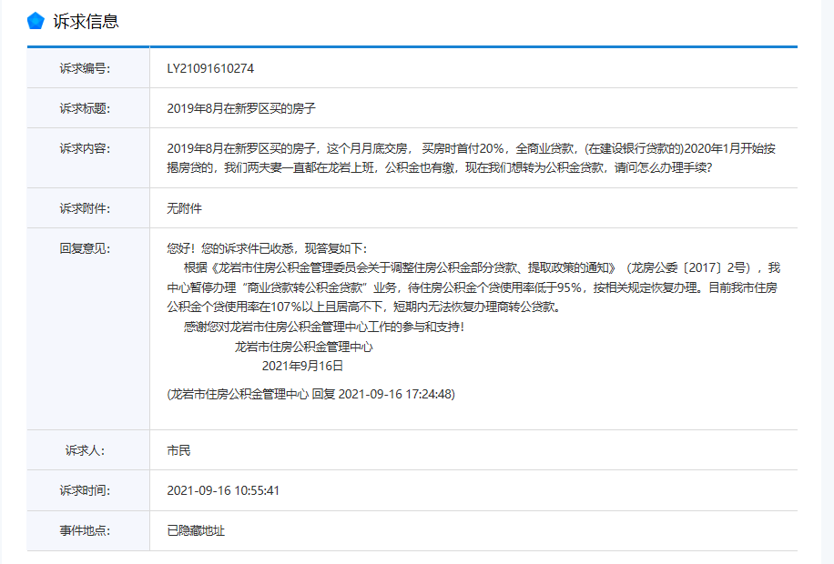This screenshot has height=564, width=834.
Task: Click the 已隐藏地址 location value
Action: click(196, 530)
